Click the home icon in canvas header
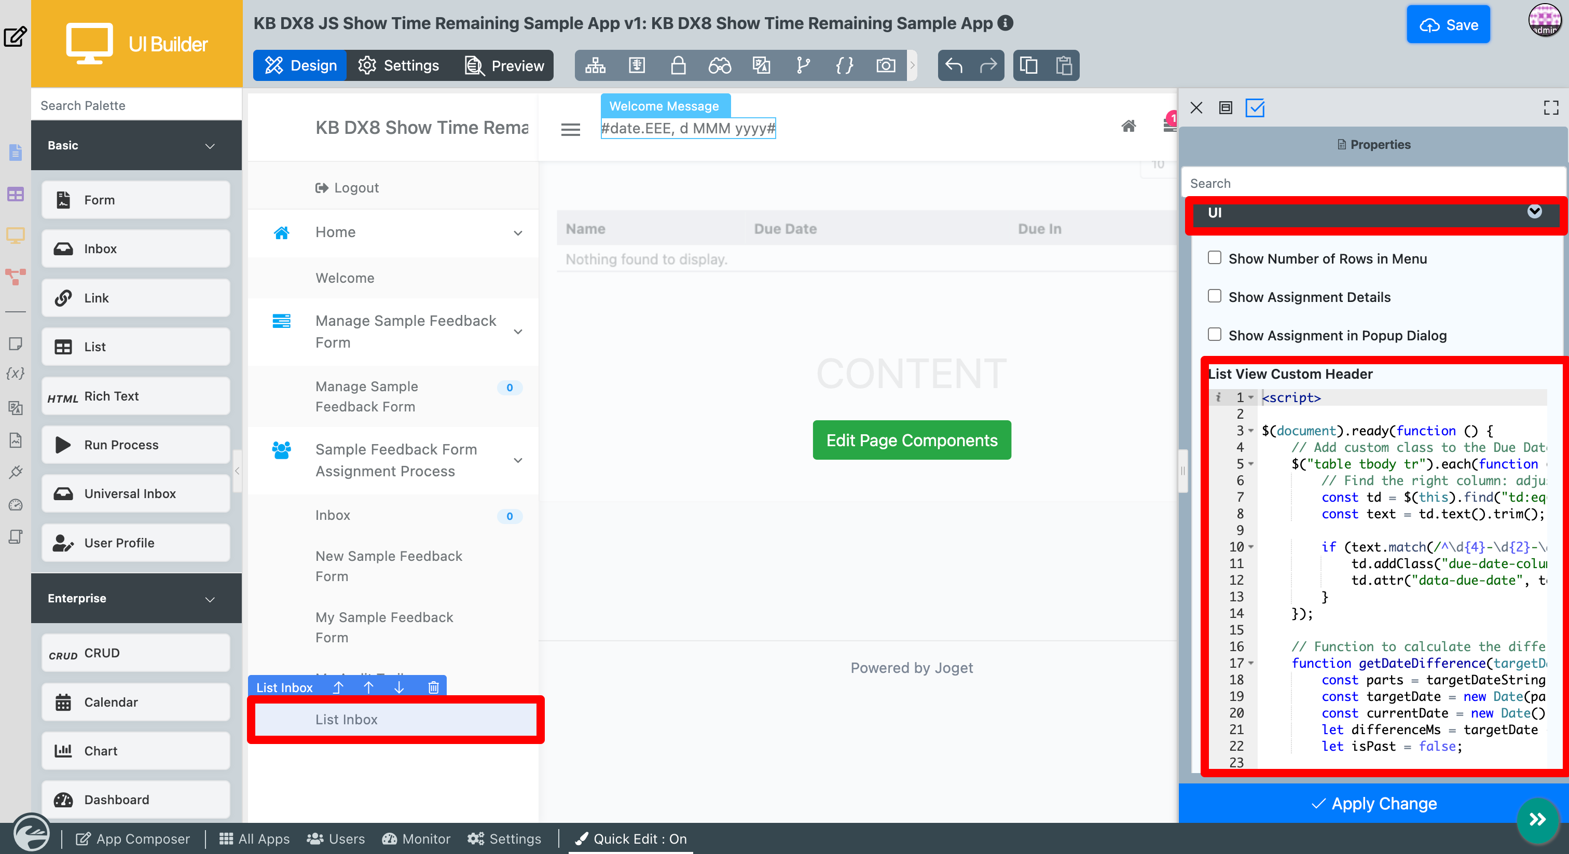 tap(1128, 126)
